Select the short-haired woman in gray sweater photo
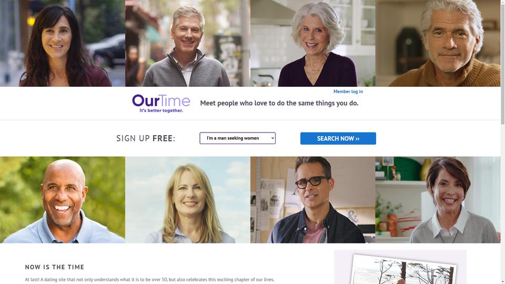Viewport: 505px width, 284px height. tap(438, 200)
